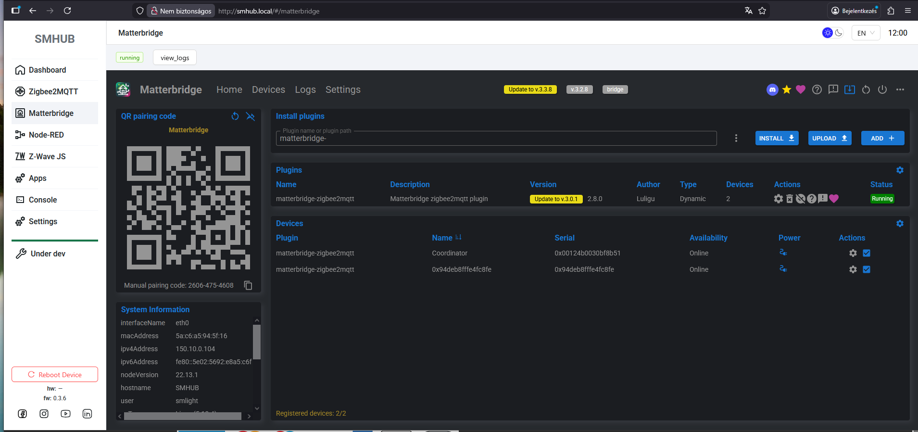Image resolution: width=918 pixels, height=432 pixels.
Task: Click the pink sponsor heart in Matterbridge header
Action: click(x=801, y=89)
